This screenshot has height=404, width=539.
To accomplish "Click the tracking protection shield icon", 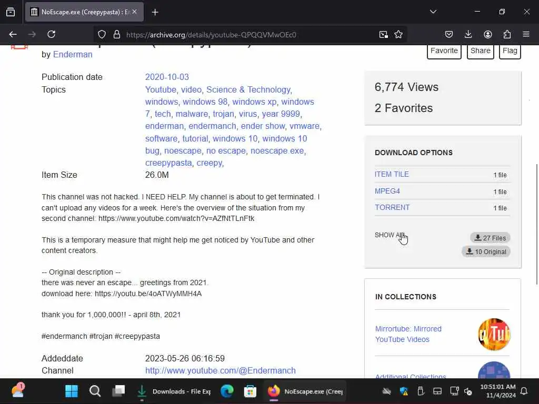I will coord(102,34).
